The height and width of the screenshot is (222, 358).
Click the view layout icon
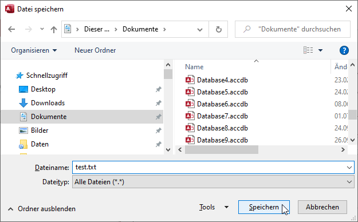tap(308, 50)
